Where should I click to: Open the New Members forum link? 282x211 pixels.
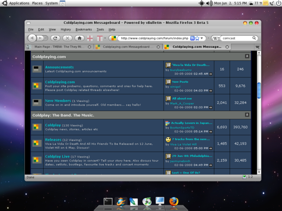58,101
